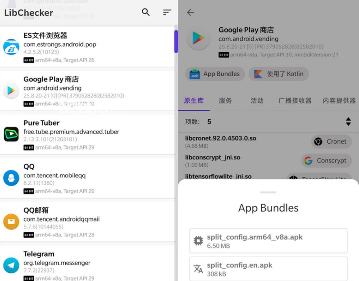
Task: Open the TensorFlow Lite library chip
Action: [x=319, y=177]
